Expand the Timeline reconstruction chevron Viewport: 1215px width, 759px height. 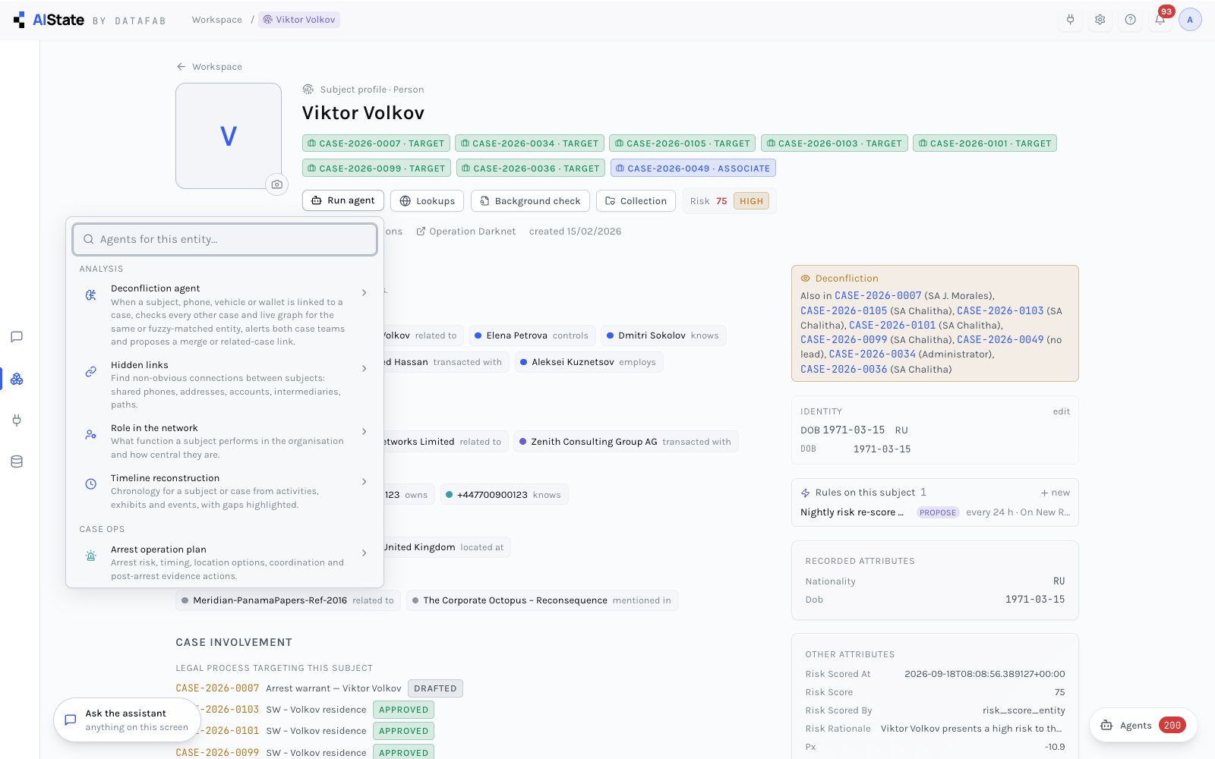coord(364,481)
